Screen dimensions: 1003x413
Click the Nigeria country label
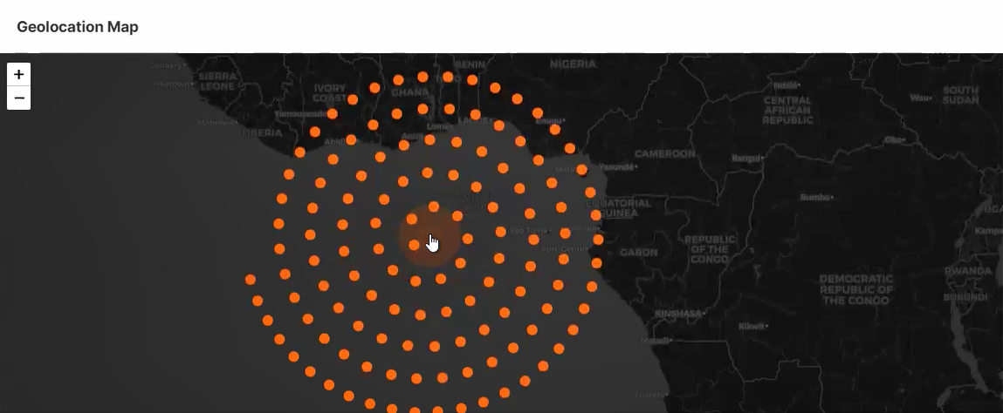(x=573, y=64)
